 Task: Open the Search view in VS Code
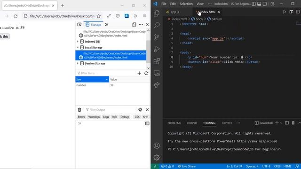pyautogui.click(x=157, y=25)
